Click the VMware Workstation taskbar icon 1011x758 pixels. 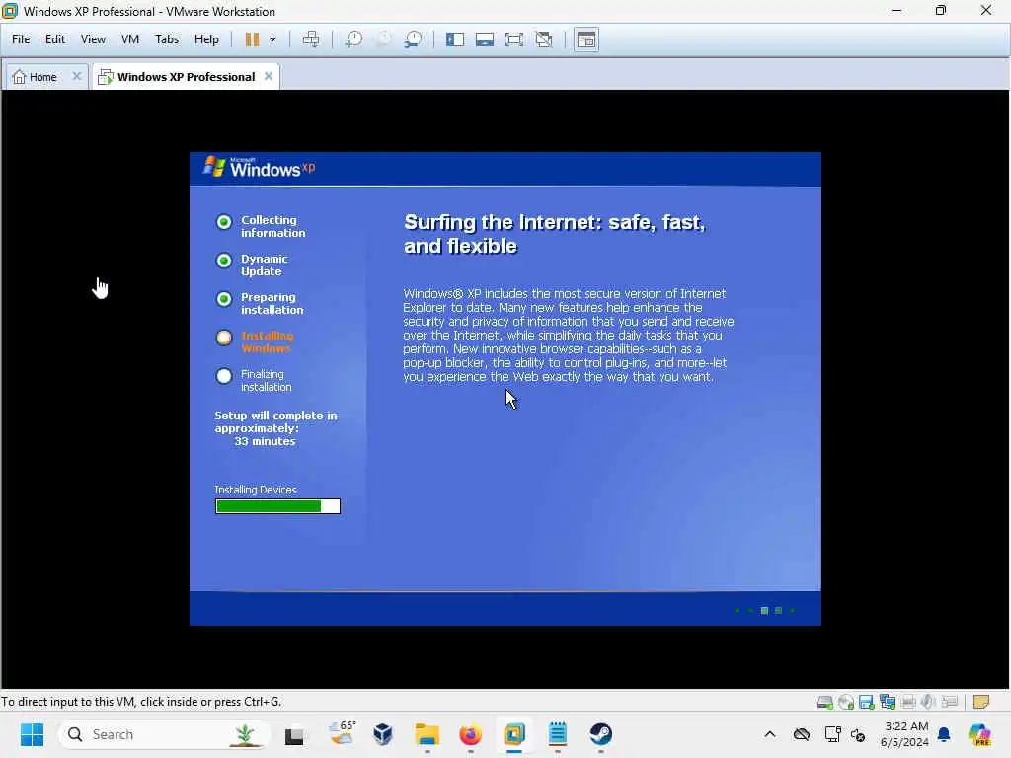[513, 734]
